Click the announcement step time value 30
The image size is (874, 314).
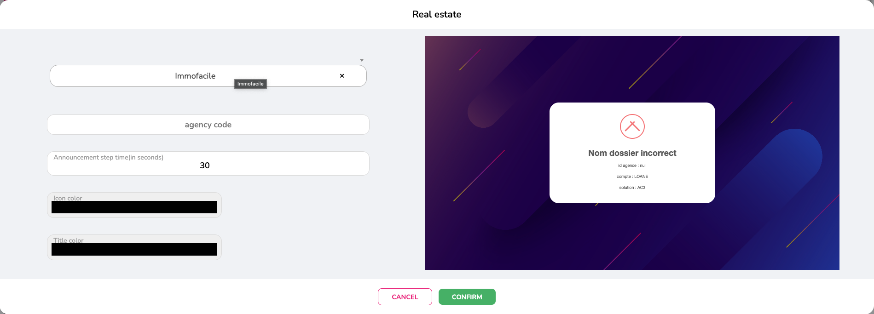click(205, 166)
